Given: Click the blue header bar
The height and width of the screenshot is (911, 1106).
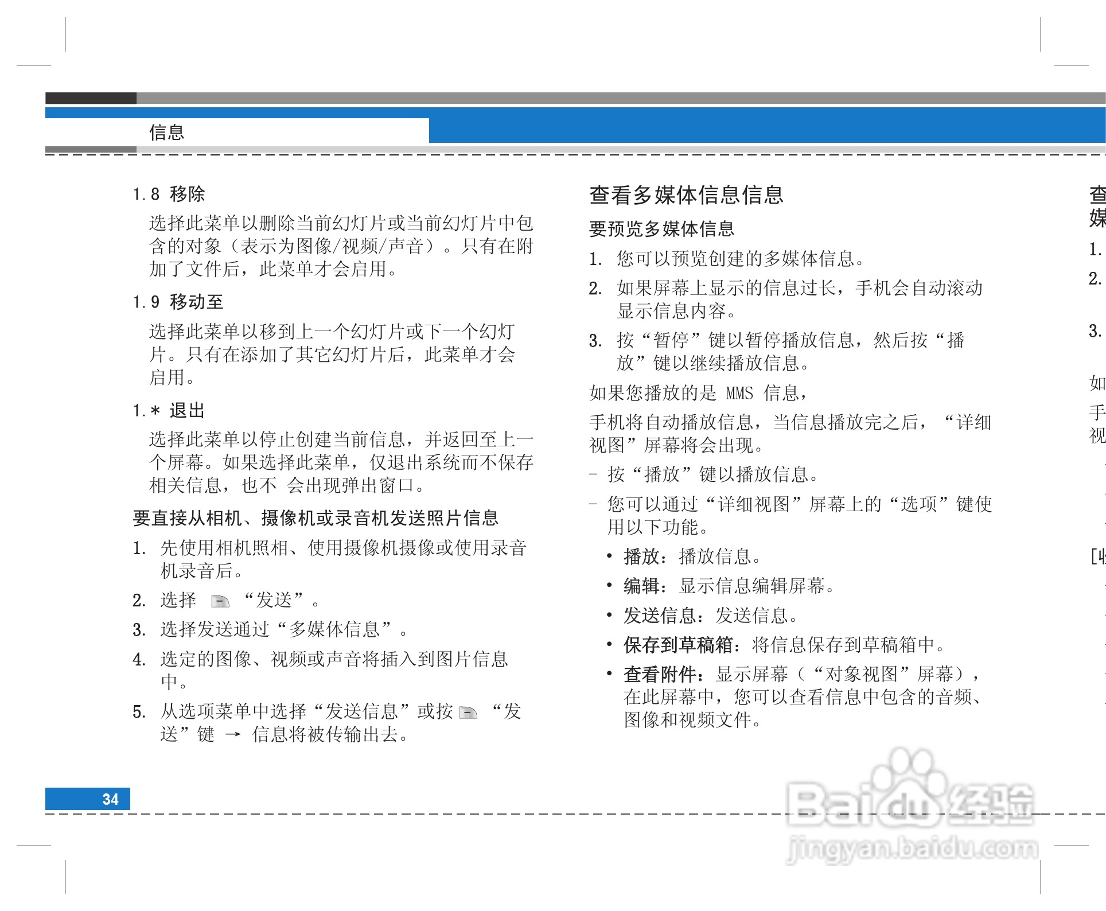Looking at the screenshot, I should coord(746,125).
